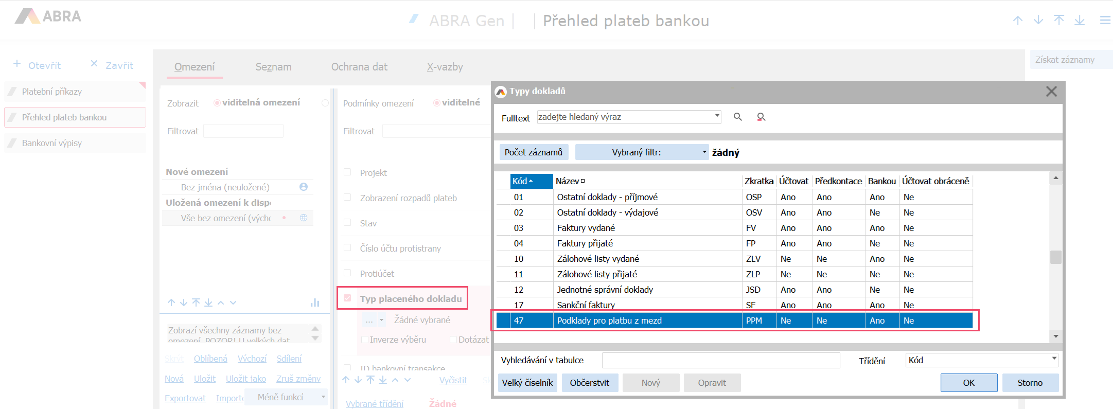1113x409 pixels.
Task: Click the bar chart icon in restrictions panel
Action: (x=315, y=303)
